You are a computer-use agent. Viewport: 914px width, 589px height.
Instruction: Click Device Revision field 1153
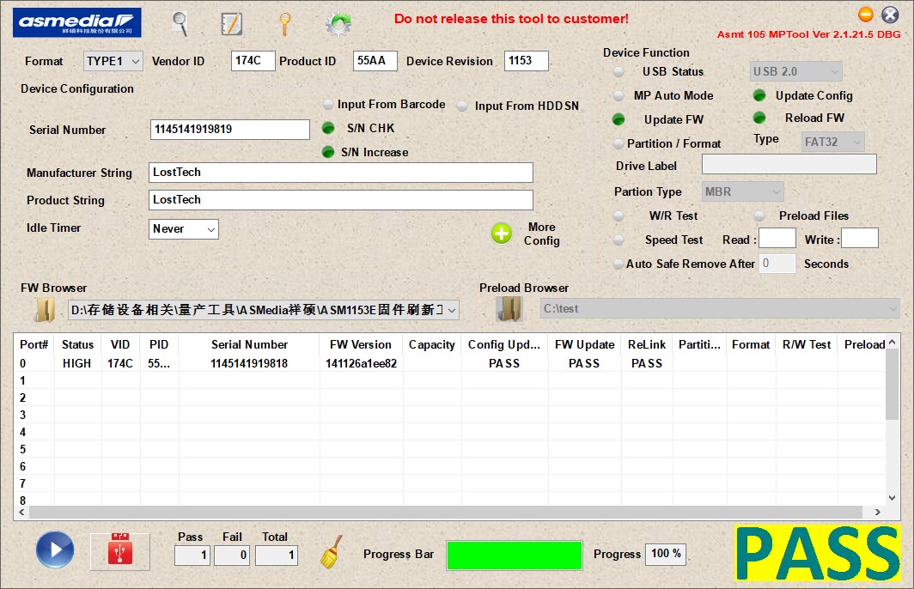[x=527, y=61]
